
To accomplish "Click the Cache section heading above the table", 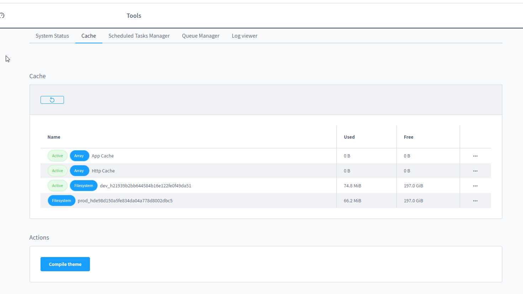I will click(38, 76).
